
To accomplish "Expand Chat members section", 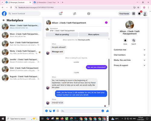I will [x=130, y=55].
